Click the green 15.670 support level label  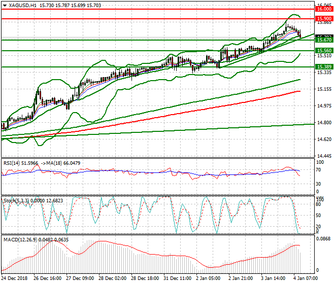point(324,40)
